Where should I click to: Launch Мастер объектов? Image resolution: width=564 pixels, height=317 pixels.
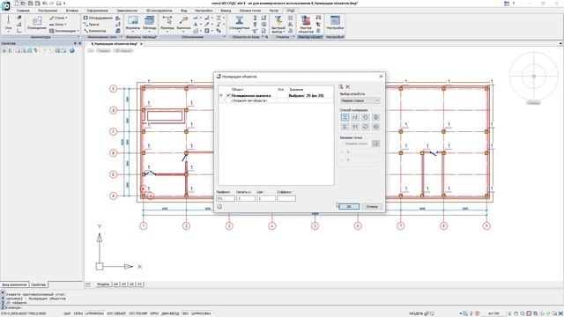click(x=306, y=24)
